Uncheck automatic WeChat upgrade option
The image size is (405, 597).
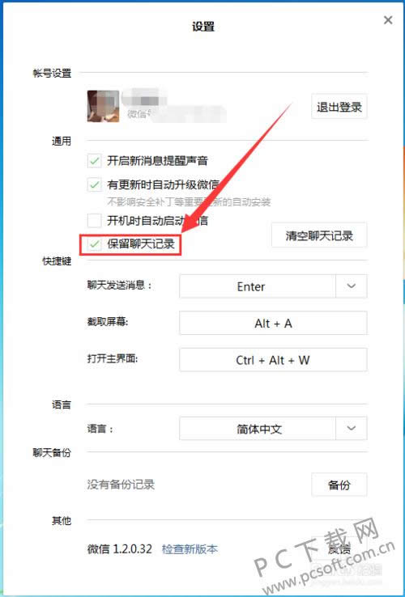tap(94, 185)
